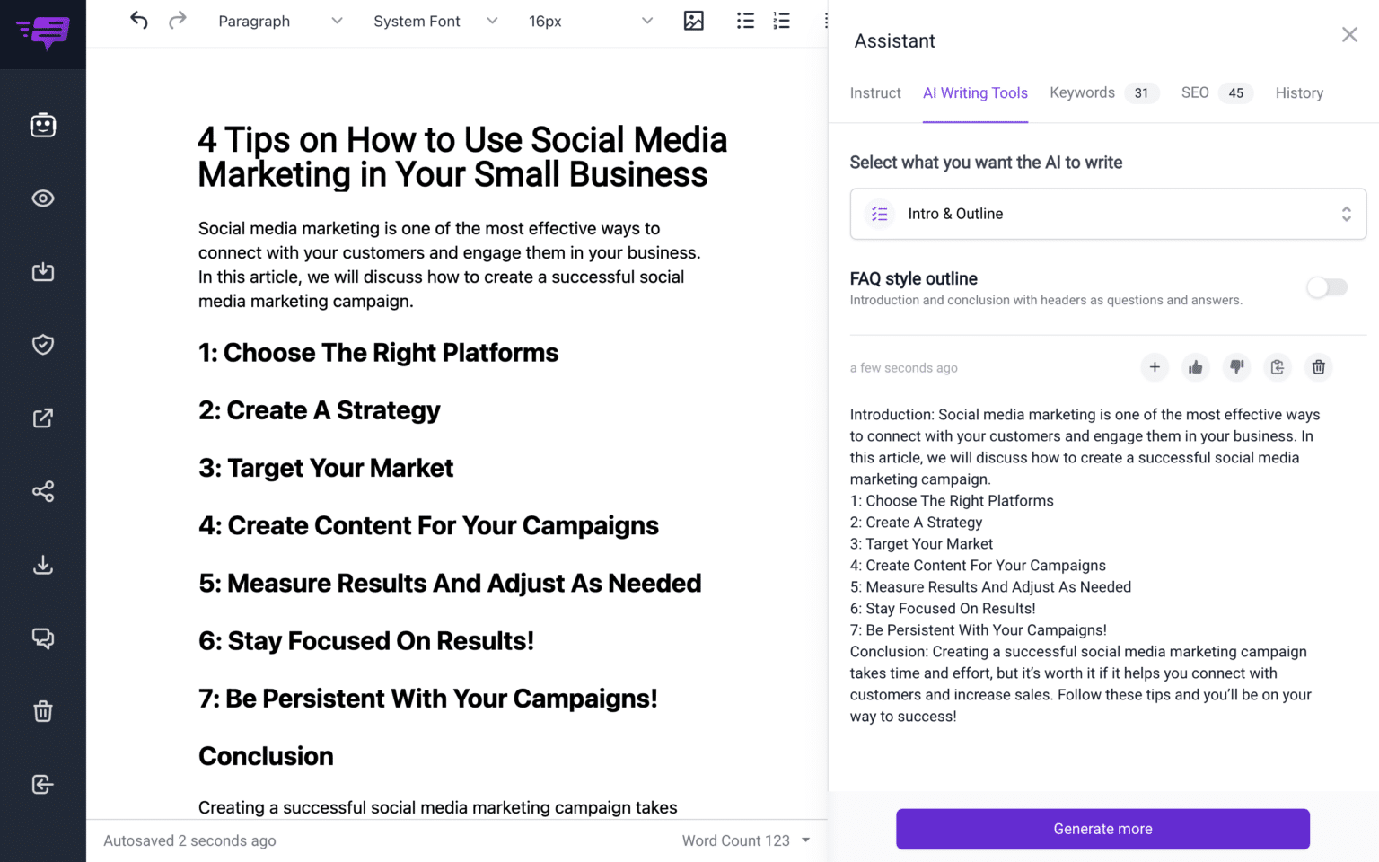Give the generated outline a thumbs up
Image resolution: width=1379 pixels, height=862 pixels.
click(1195, 367)
